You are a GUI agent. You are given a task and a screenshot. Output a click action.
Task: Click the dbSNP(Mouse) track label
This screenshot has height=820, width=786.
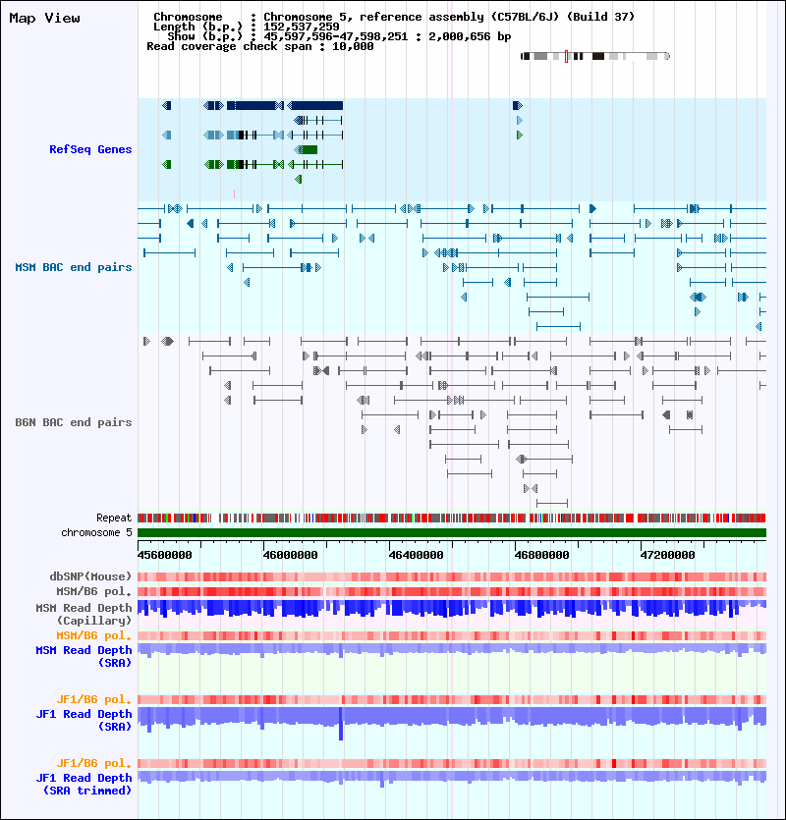(x=90, y=576)
